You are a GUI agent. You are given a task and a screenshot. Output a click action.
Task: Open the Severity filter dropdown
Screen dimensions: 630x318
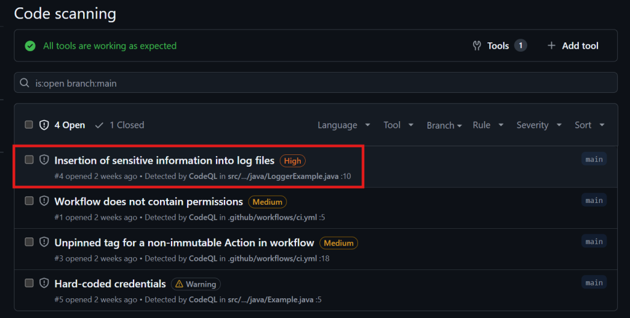(538, 125)
